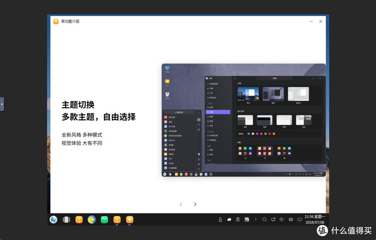Screen dimensions: 376x240
Task: Toggle the blue side panel tab on screen edge
Action: tap(2, 104)
